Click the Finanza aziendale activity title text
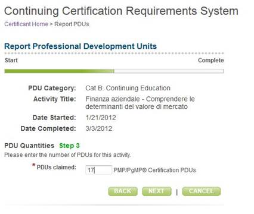The height and width of the screenshot is (214, 254). (x=140, y=103)
